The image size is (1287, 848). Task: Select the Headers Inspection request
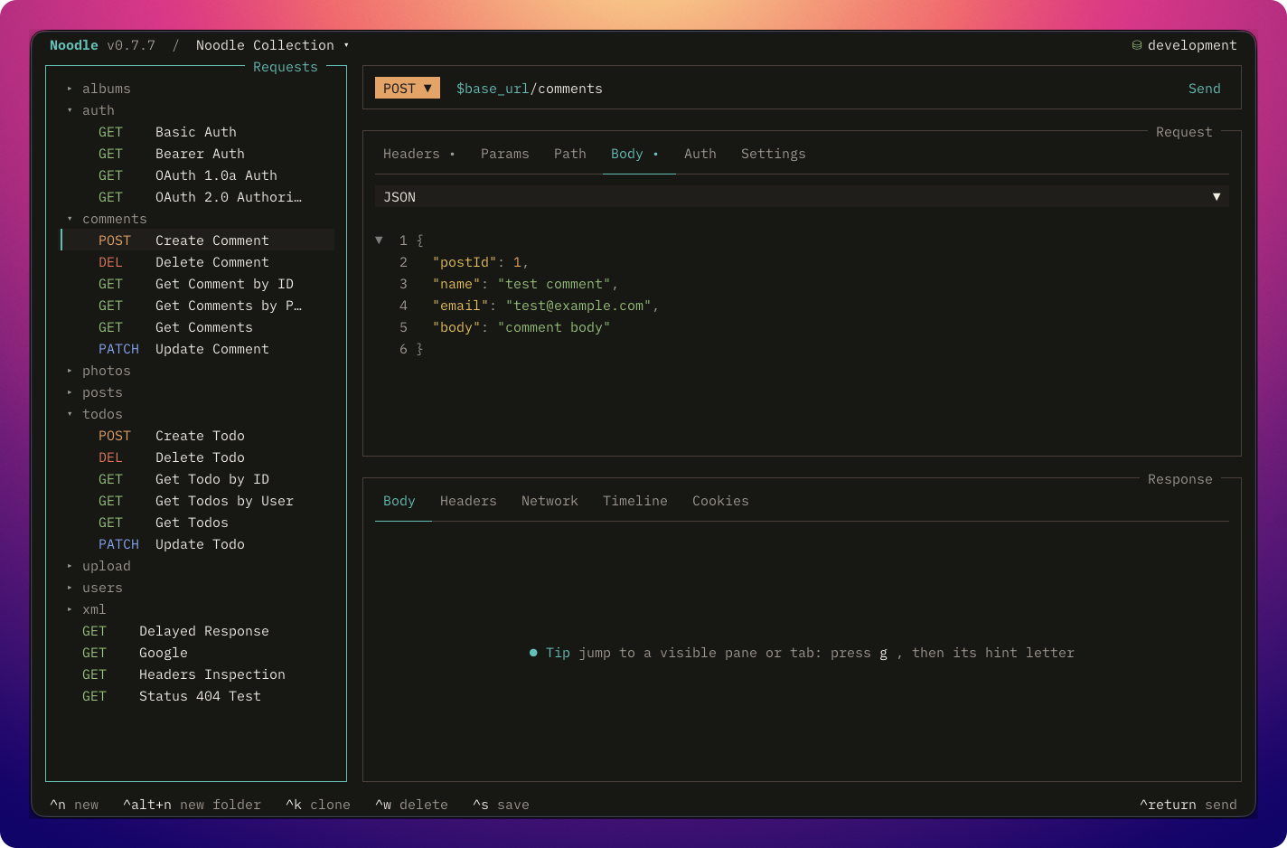click(x=199, y=674)
